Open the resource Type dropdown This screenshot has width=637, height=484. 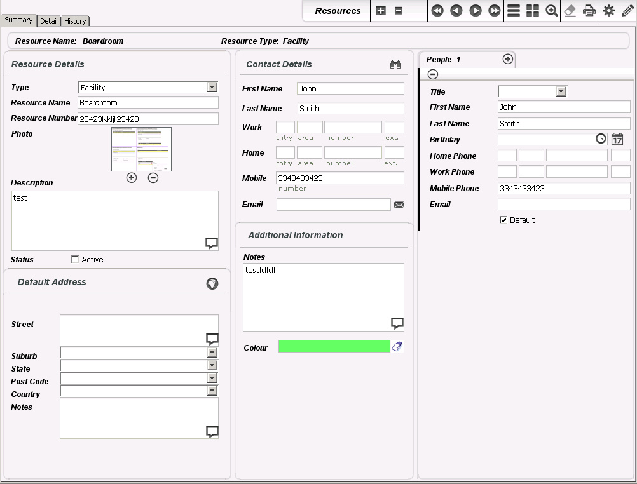[212, 88]
